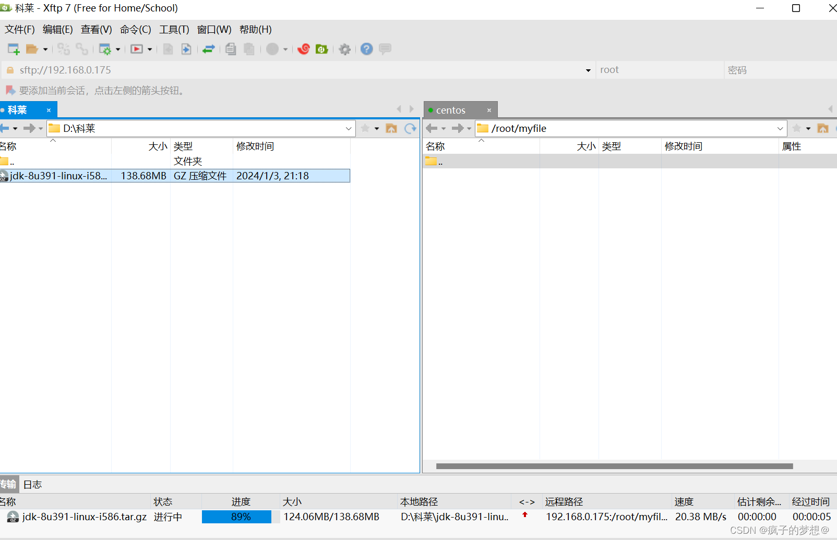
Task: Click the green Xftp launcher icon
Action: coord(322,49)
